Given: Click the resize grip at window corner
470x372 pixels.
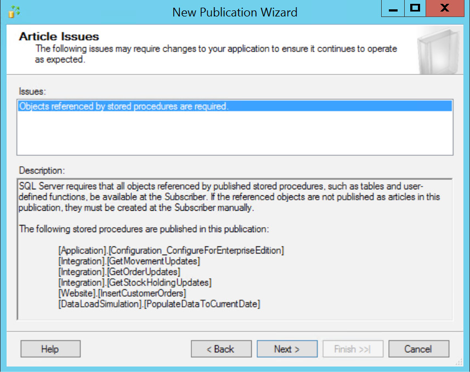Looking at the screenshot, I should pos(459,362).
